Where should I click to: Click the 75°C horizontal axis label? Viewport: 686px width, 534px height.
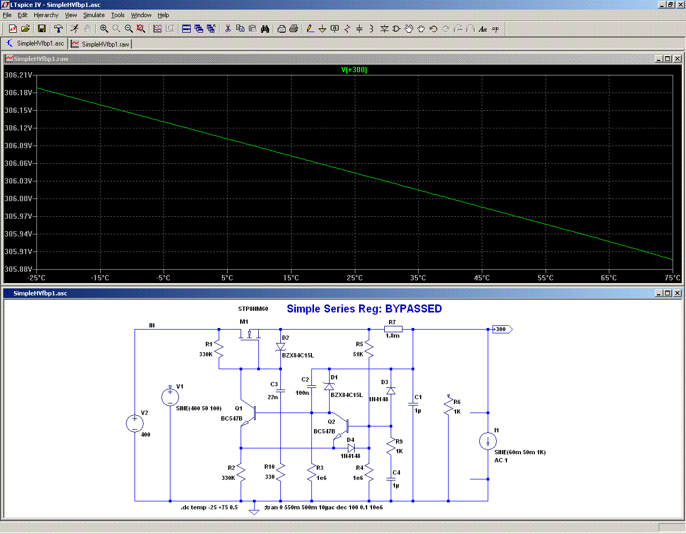point(673,278)
